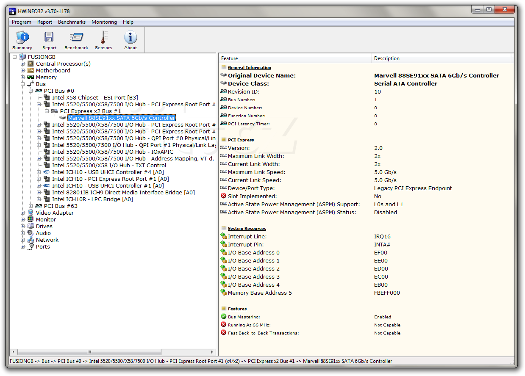Click the icon beside Interrupt Line
Viewport: 525px width, 376px height.
tap(224, 236)
